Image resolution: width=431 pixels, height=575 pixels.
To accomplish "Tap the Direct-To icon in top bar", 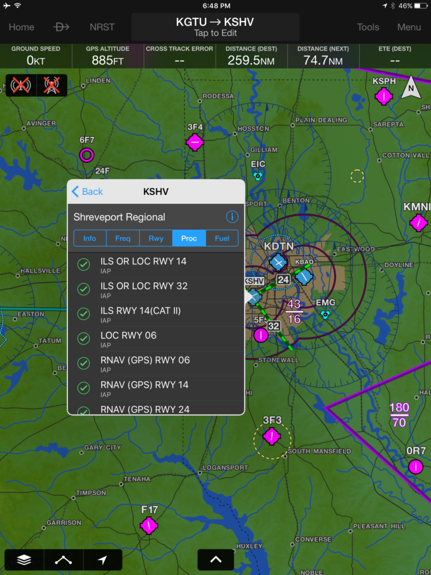I will coord(61,27).
